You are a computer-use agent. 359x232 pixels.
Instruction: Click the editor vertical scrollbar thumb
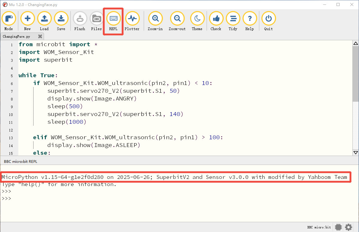(356, 74)
